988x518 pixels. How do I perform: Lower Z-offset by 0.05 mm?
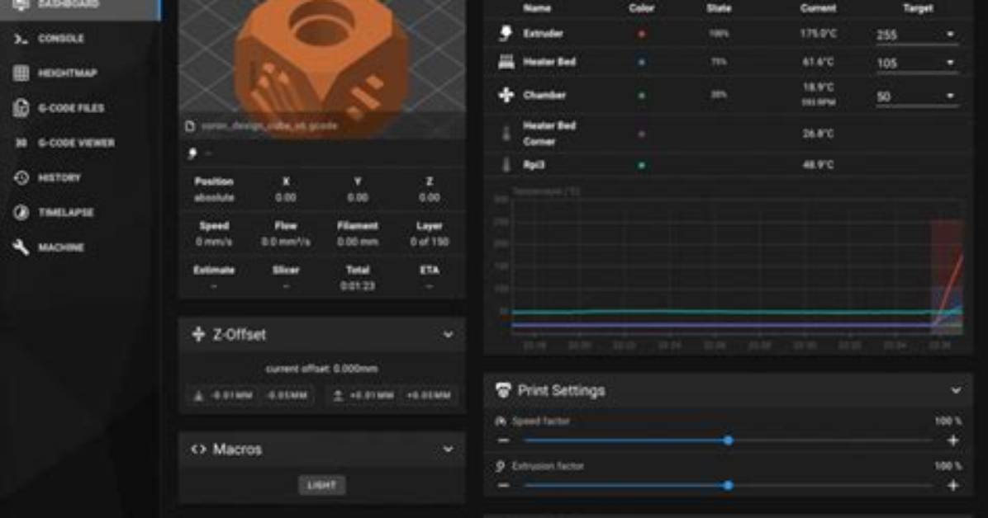[x=287, y=396]
